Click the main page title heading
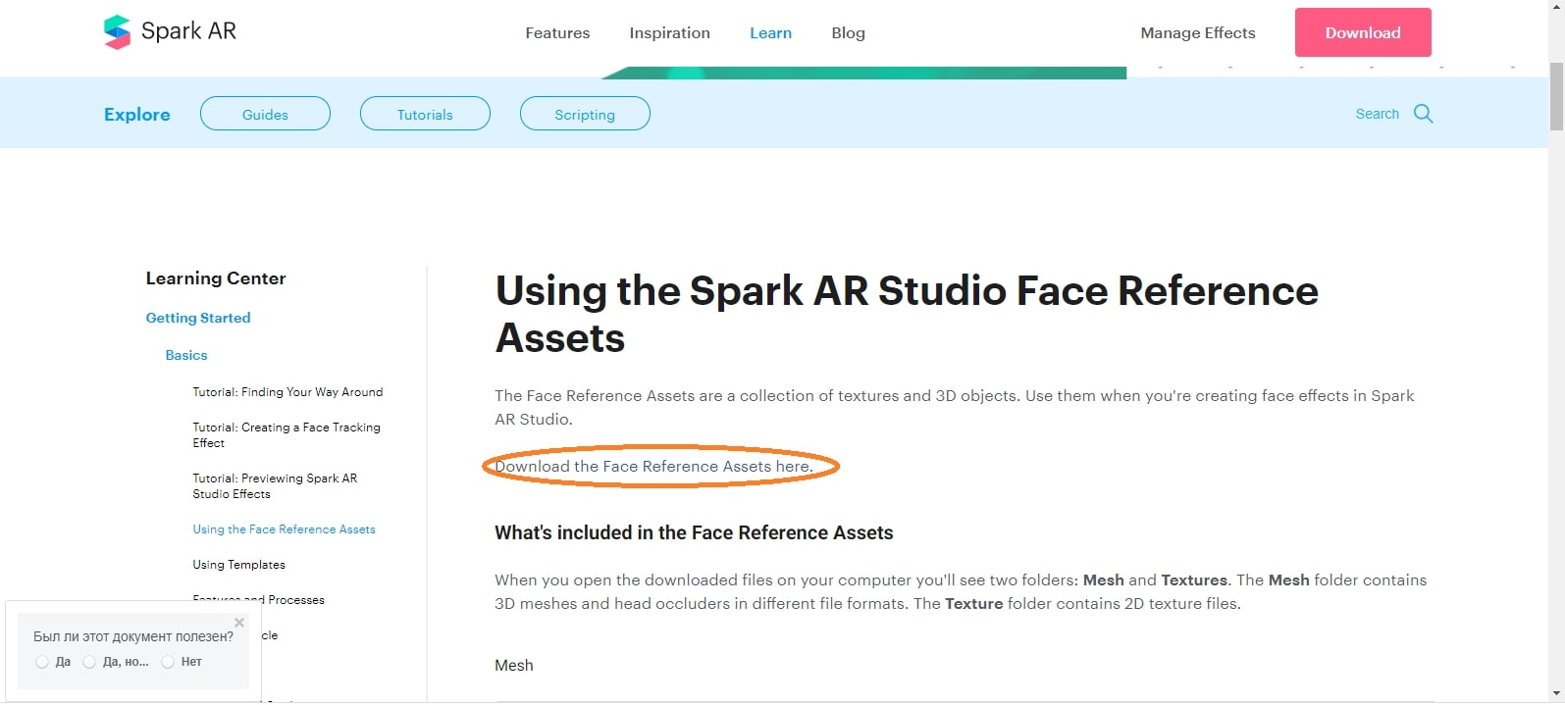Screen dimensions: 1565x705 point(907,314)
